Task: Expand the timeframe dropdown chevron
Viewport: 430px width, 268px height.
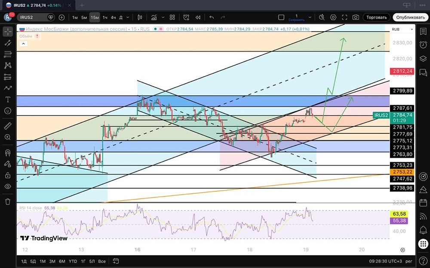Action: [128, 17]
